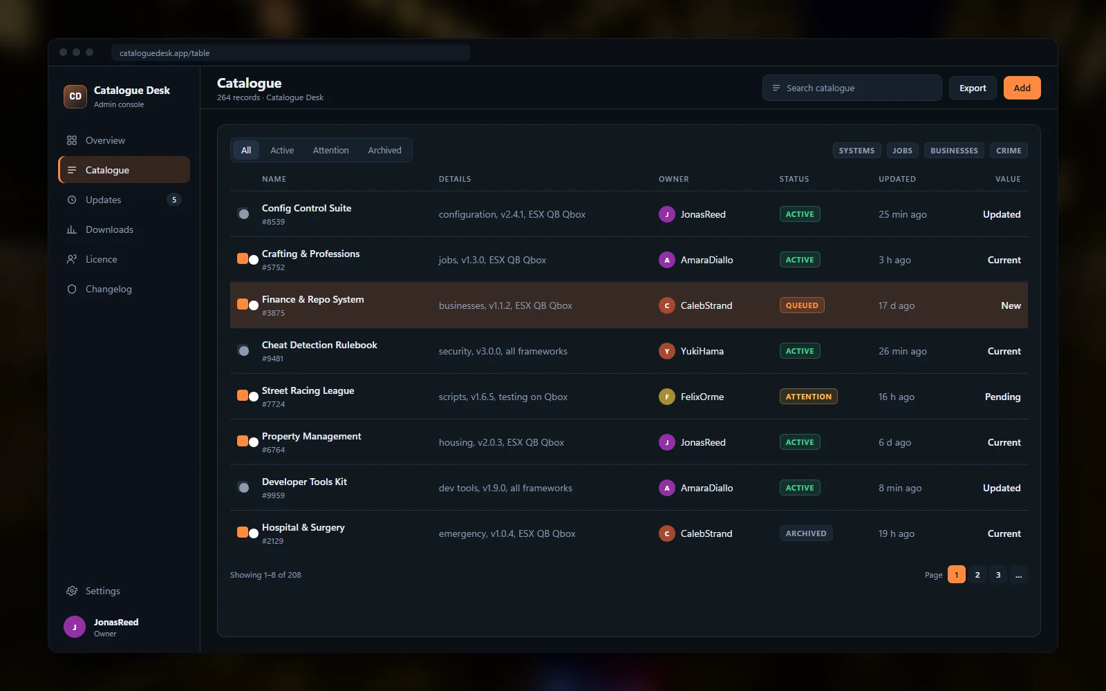Viewport: 1106px width, 691px height.
Task: Click CalebStrand avatar in Hospital & Surgery row
Action: coord(667,533)
